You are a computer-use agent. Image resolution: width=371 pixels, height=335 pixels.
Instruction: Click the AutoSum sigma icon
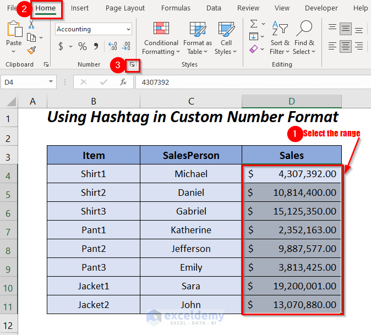pyautogui.click(x=254, y=24)
